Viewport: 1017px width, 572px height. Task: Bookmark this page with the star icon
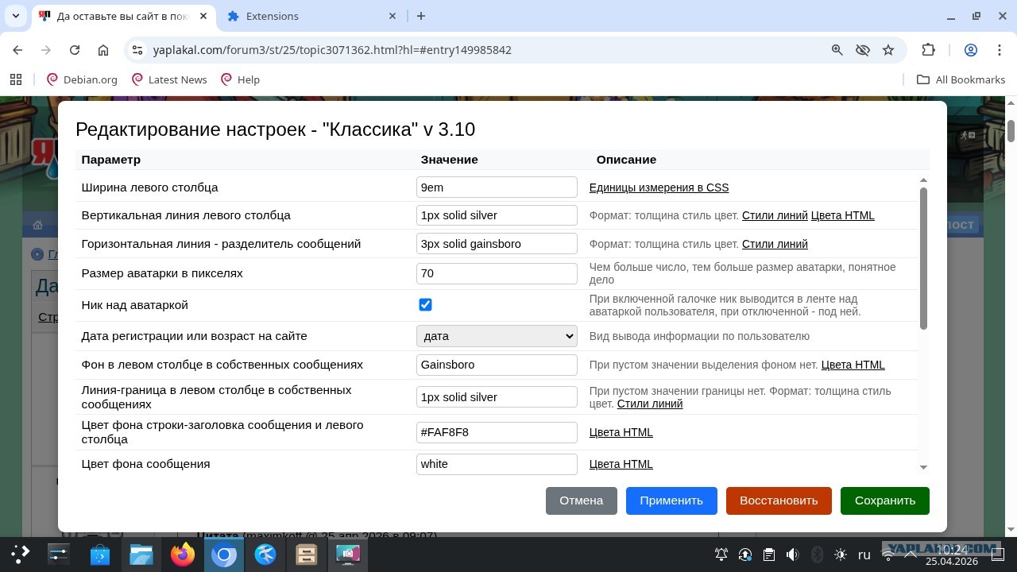click(x=888, y=50)
